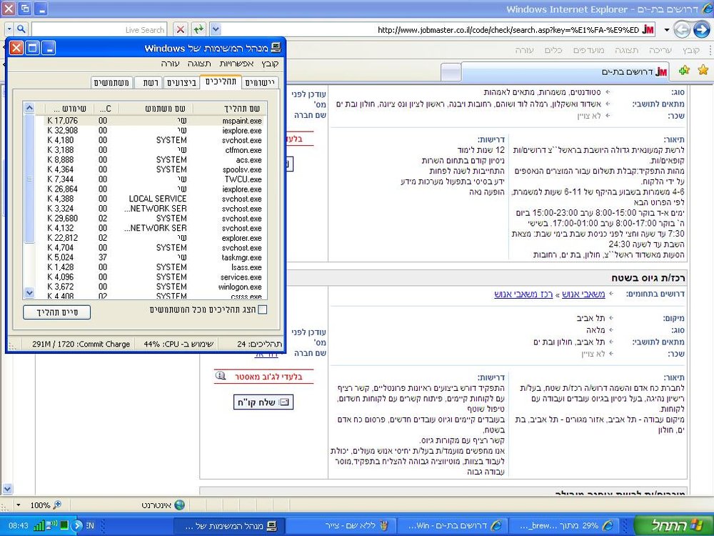This screenshot has width=714, height=536.
Task: Click the process list scroll down arrow
Action: click(x=29, y=292)
